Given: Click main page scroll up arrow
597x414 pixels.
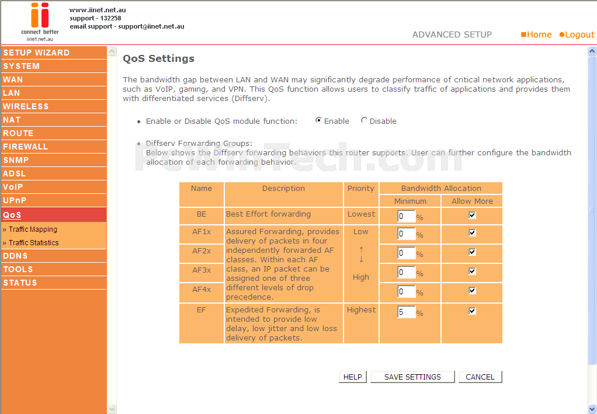Looking at the screenshot, I should [x=592, y=51].
